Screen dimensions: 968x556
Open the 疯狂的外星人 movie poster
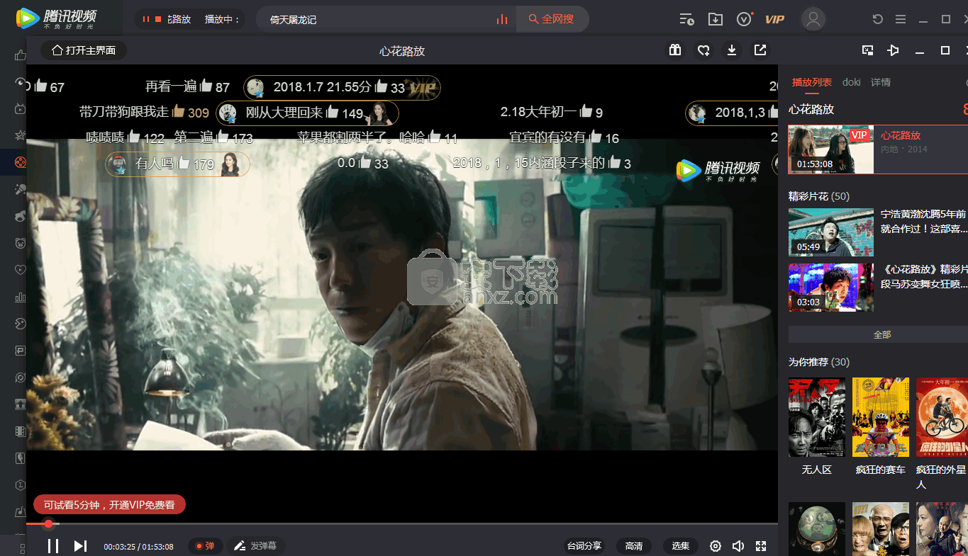point(942,417)
